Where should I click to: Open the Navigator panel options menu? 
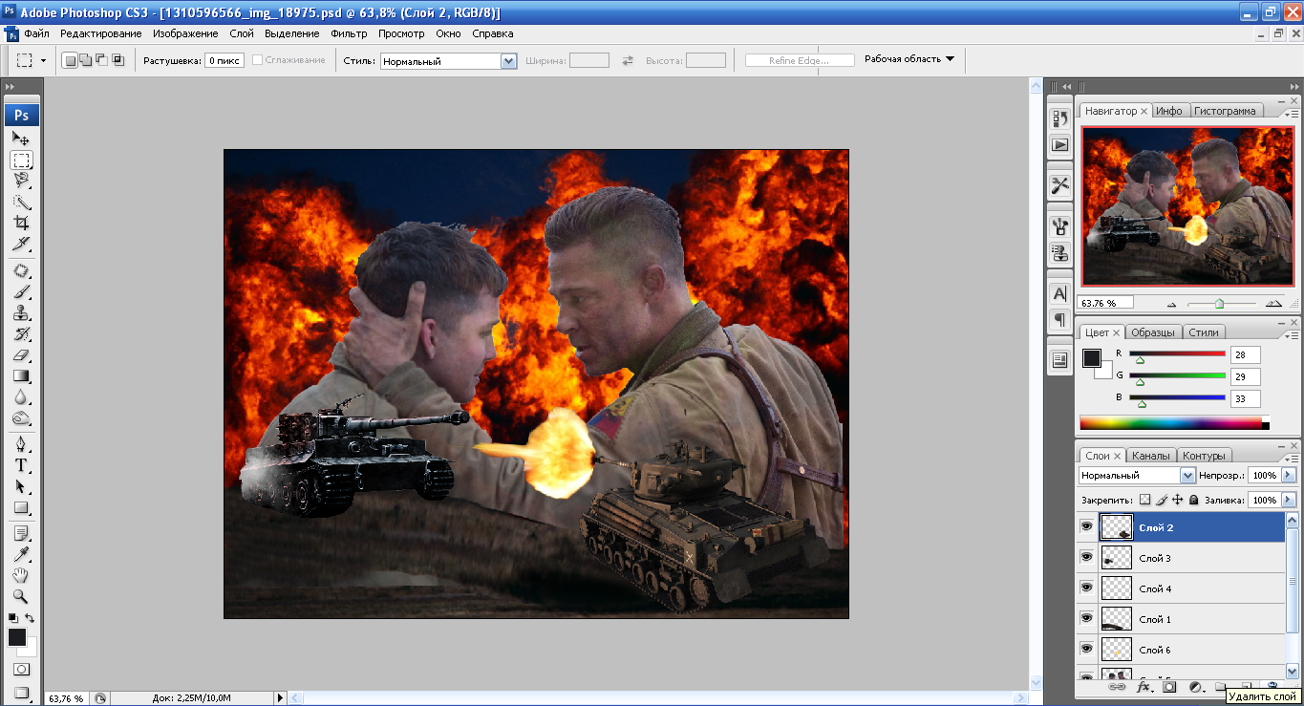click(1291, 115)
